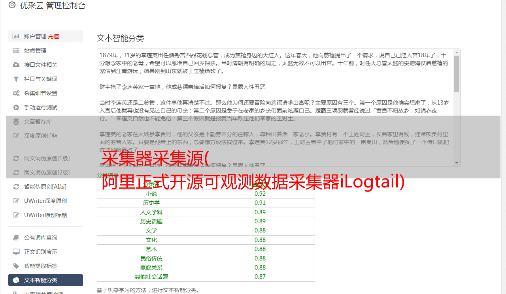Click the 其他社会话题 category cell
The height and width of the screenshot is (294, 506).
coord(151,277)
